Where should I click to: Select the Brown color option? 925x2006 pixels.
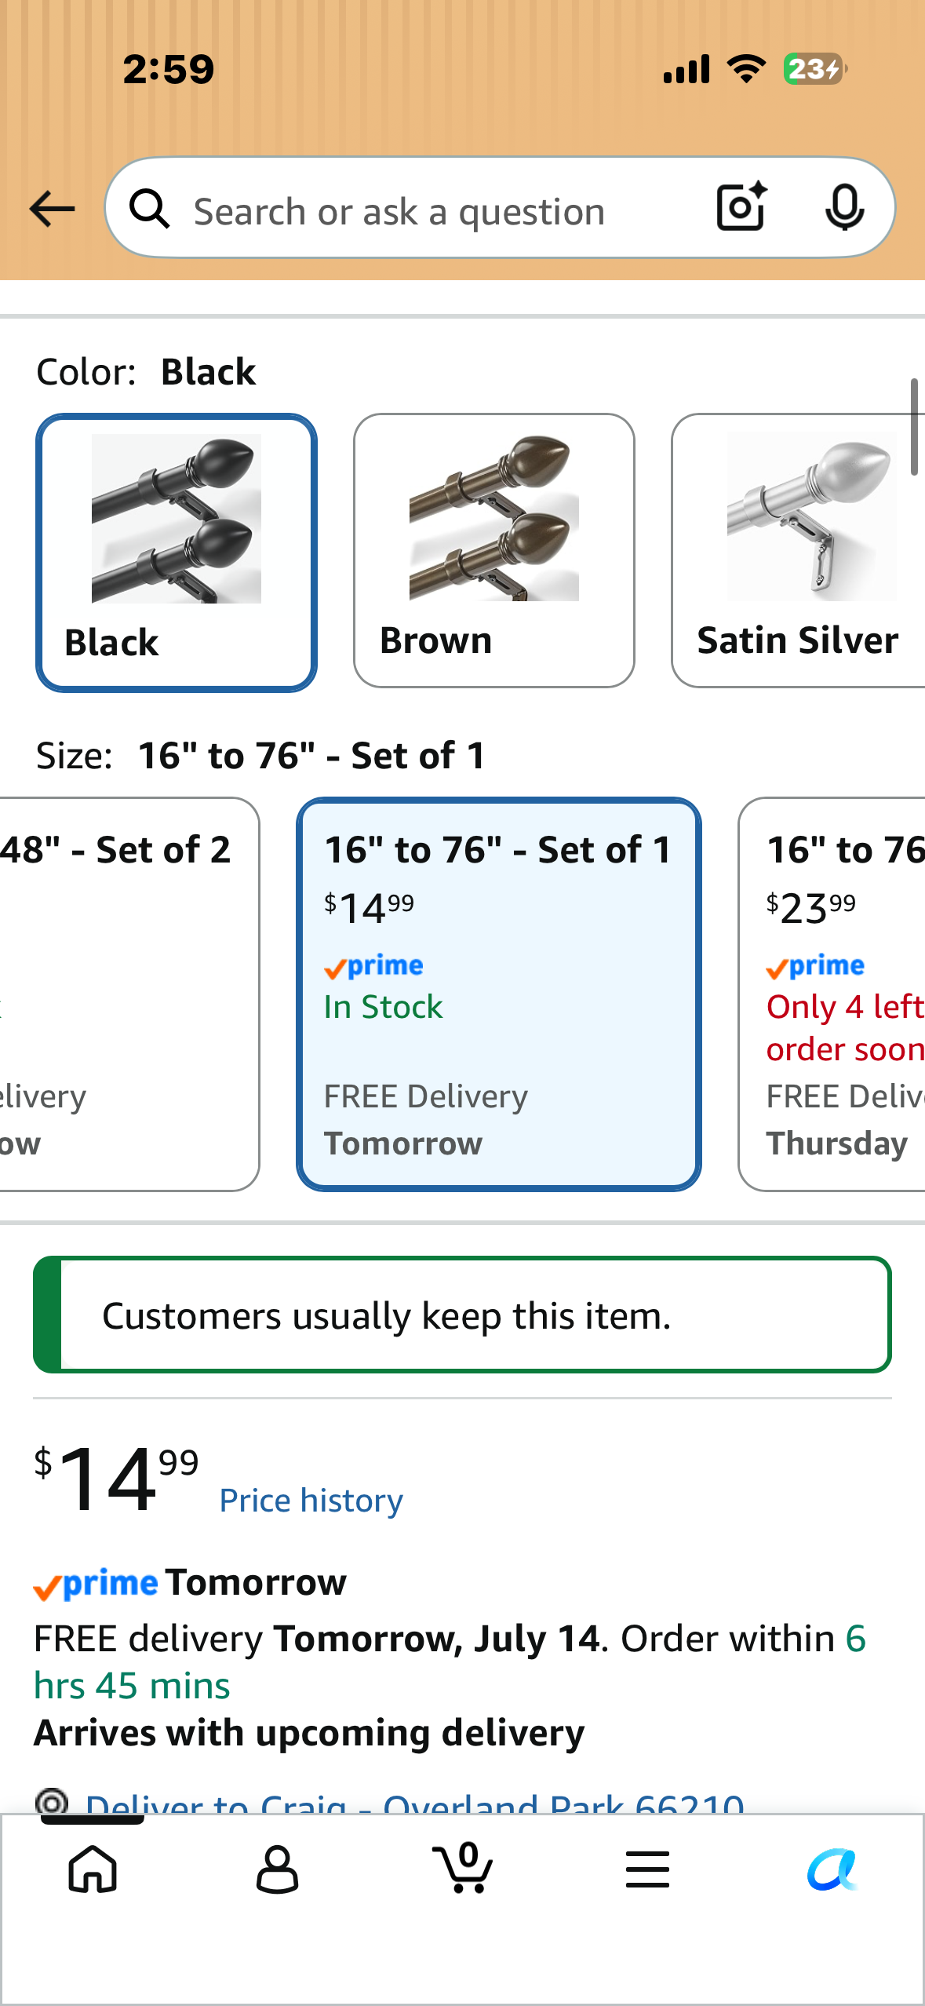tap(494, 551)
